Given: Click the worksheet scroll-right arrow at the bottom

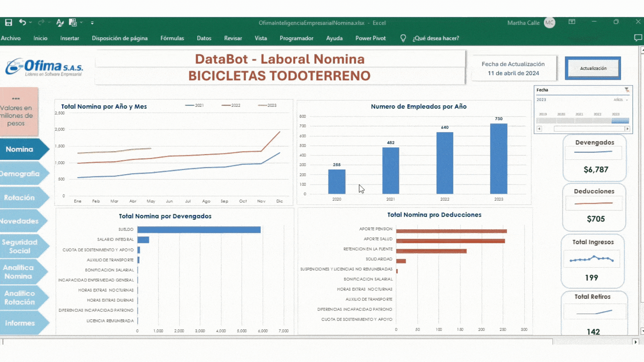Looking at the screenshot, I should click(x=635, y=342).
